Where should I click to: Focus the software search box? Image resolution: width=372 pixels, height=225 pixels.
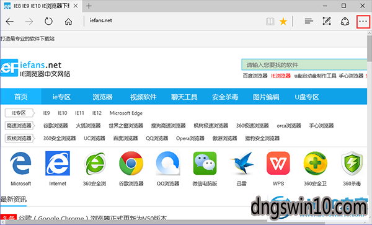(304, 64)
